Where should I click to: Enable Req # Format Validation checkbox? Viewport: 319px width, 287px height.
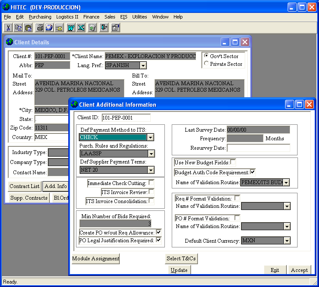pos(237,198)
